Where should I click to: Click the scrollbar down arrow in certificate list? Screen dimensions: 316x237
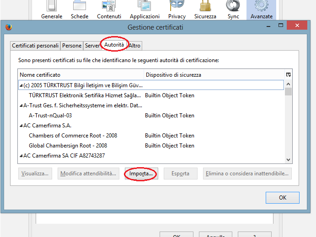tap(288, 159)
